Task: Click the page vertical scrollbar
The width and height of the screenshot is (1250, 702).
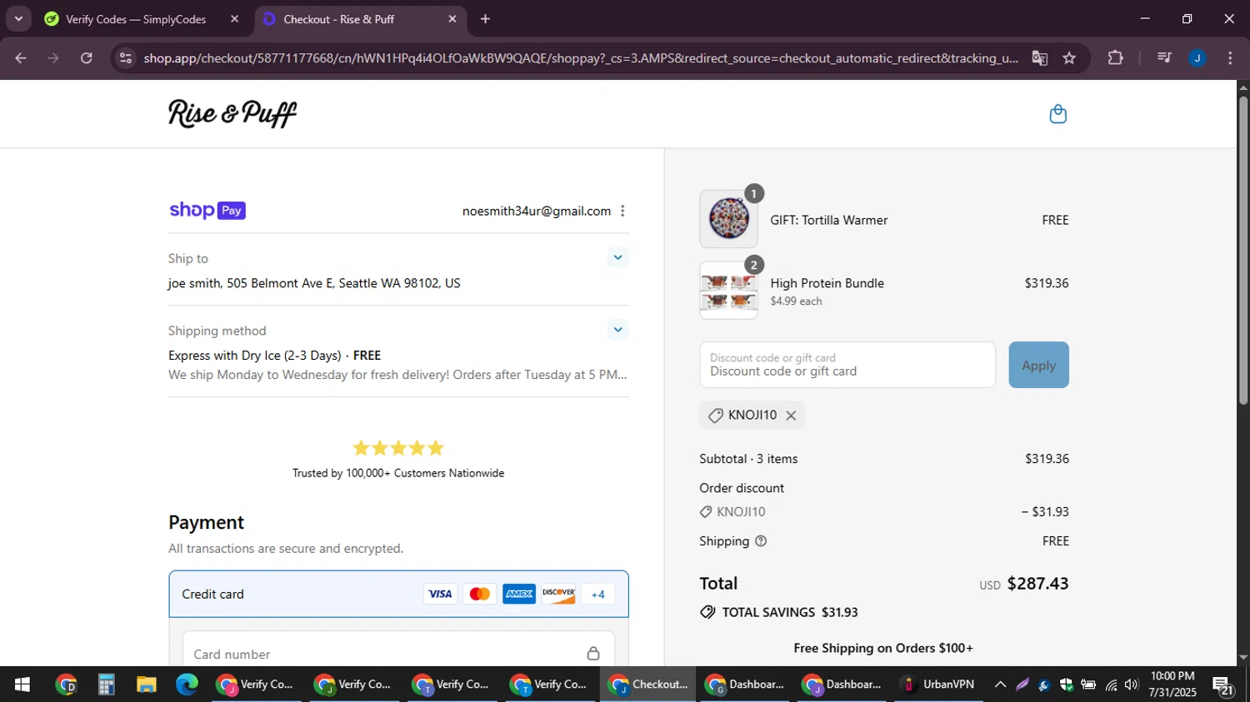Action: [1243, 250]
